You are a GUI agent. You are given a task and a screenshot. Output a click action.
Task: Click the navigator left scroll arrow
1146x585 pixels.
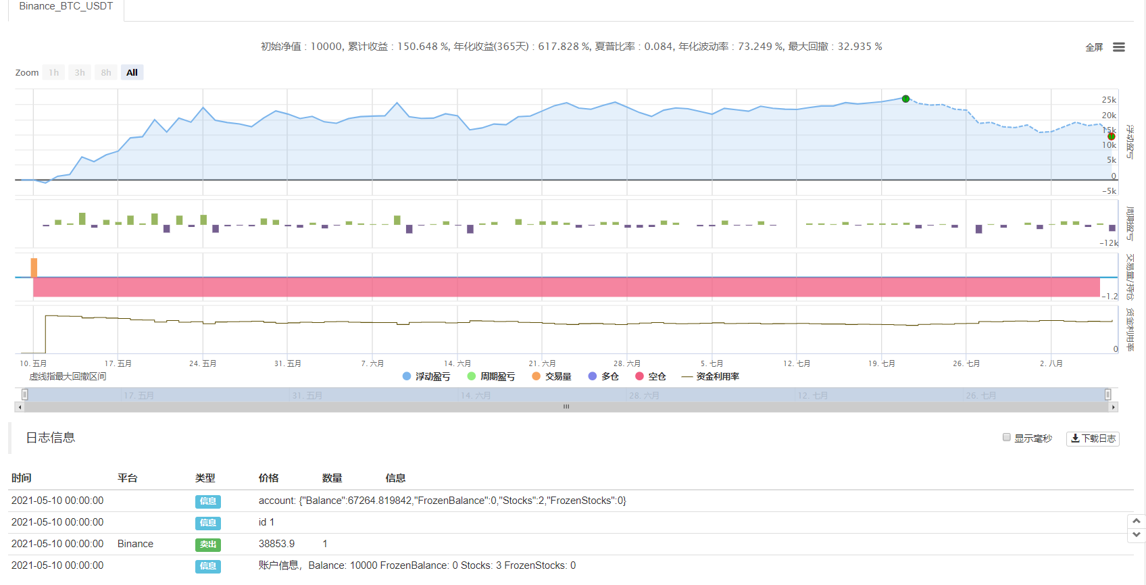click(x=20, y=407)
